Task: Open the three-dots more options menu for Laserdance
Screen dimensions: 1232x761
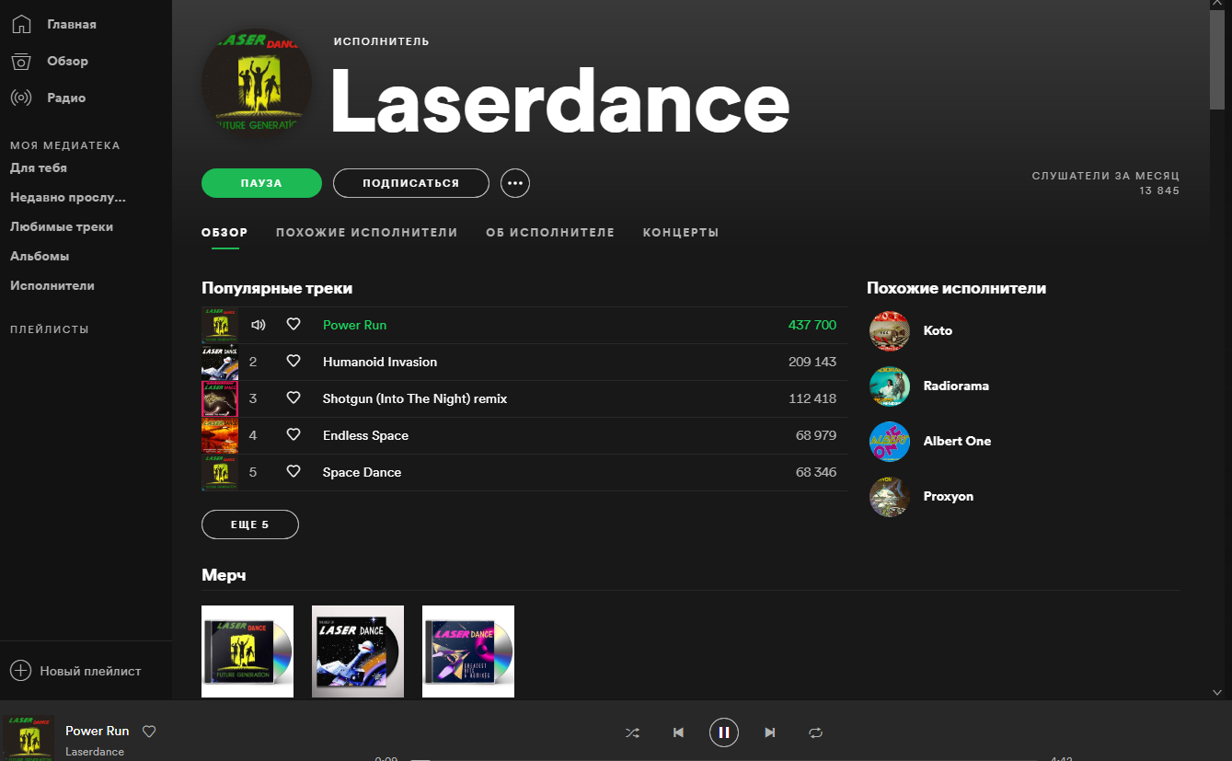Action: 515,183
